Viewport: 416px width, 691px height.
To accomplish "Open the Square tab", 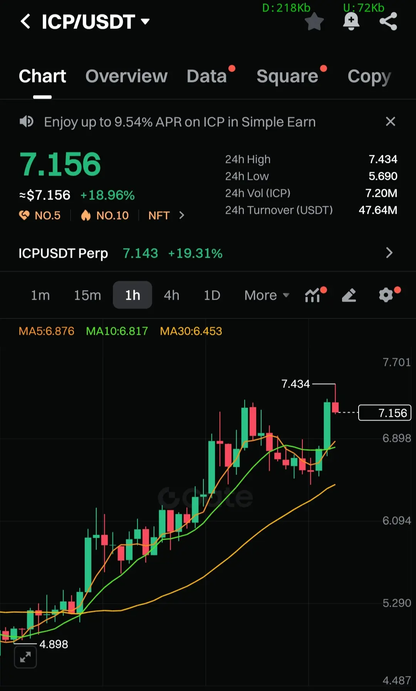I will coord(287,76).
